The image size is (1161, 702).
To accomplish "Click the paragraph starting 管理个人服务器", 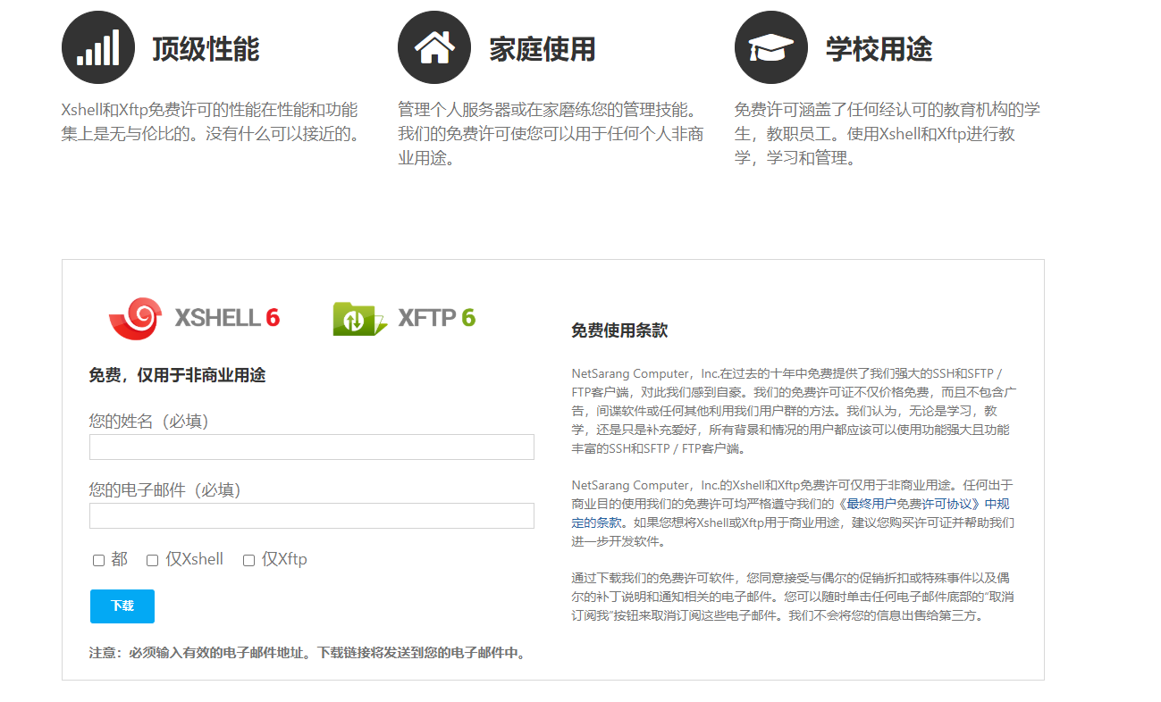I will click(551, 134).
